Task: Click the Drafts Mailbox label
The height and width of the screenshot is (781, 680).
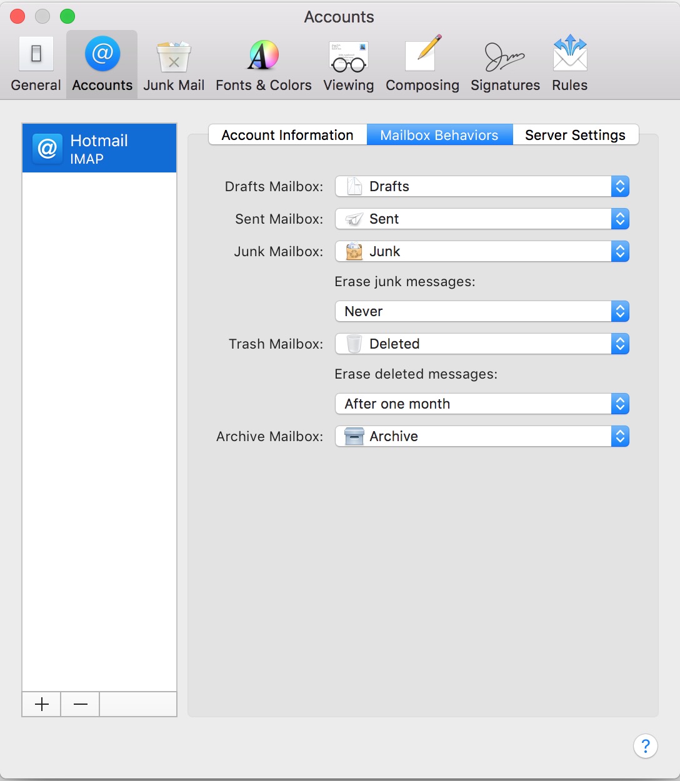Action: click(274, 186)
